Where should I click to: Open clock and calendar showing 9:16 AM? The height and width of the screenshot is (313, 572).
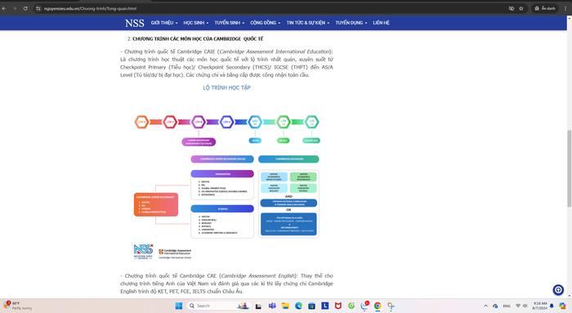pyautogui.click(x=540, y=306)
